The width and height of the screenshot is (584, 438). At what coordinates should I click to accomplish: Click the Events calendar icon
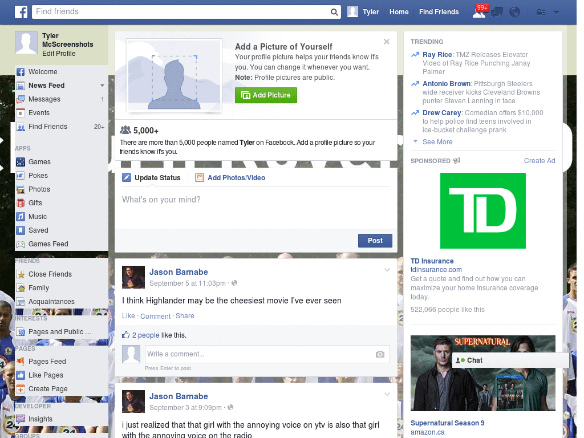point(21,113)
